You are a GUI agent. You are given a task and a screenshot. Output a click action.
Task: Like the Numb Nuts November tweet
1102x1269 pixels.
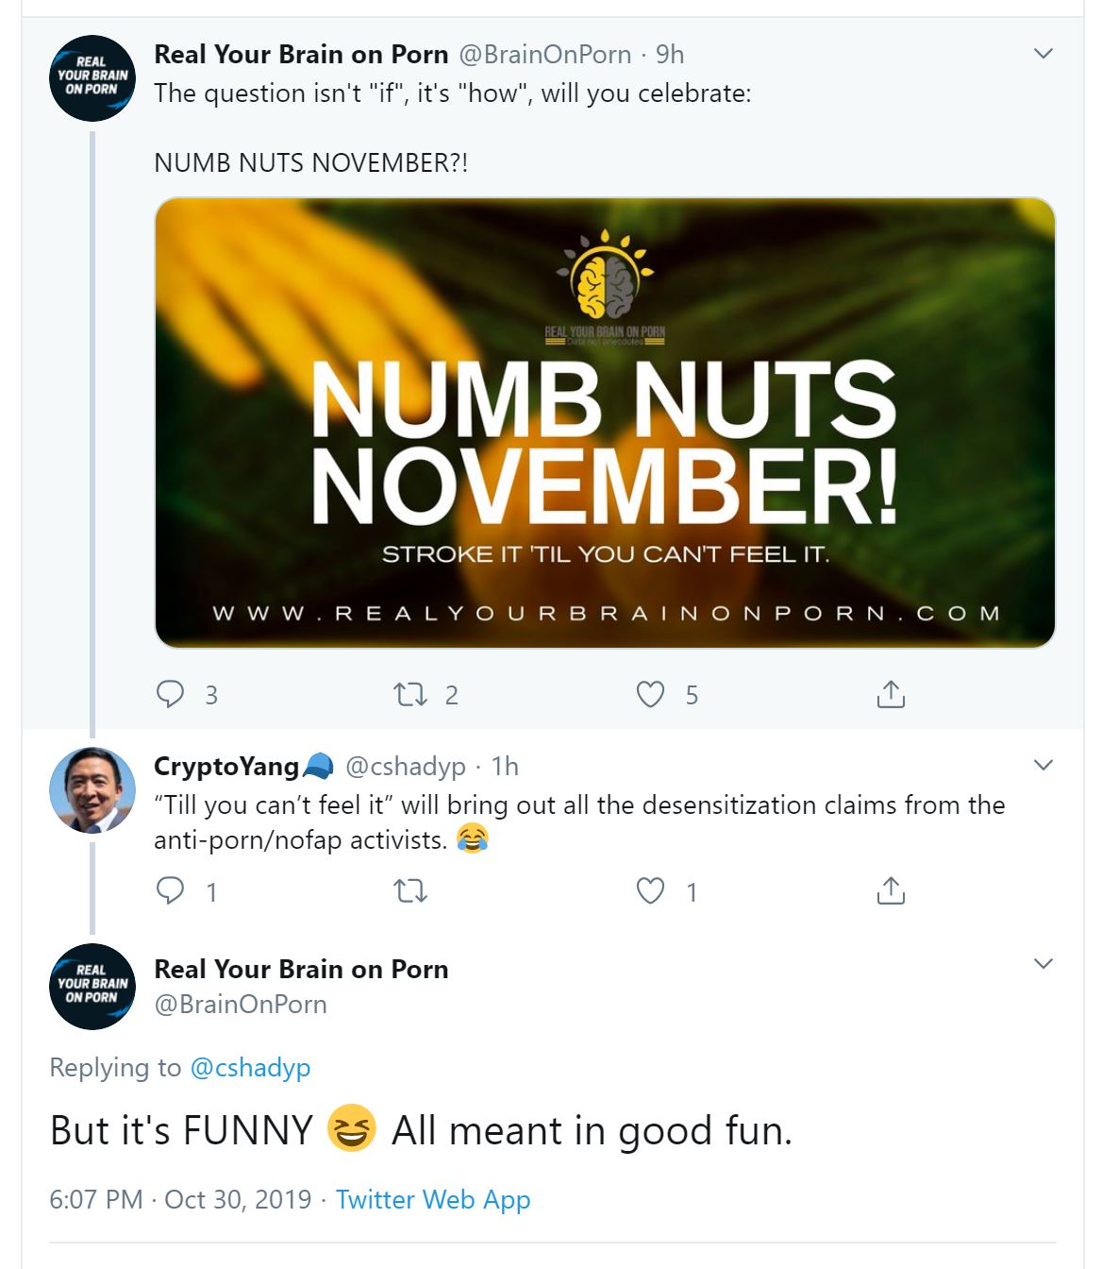[650, 695]
